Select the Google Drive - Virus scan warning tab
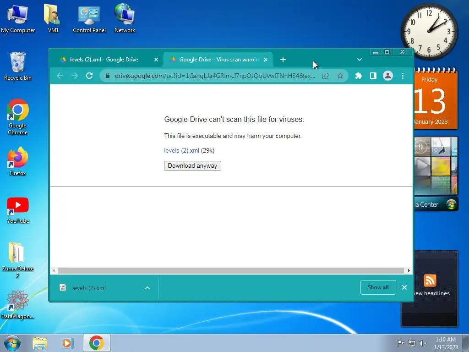This screenshot has width=469, height=352. click(218, 60)
